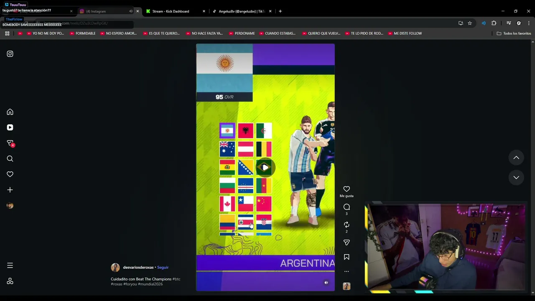
Task: Open the install or cast icon in the address bar
Action: (x=461, y=23)
